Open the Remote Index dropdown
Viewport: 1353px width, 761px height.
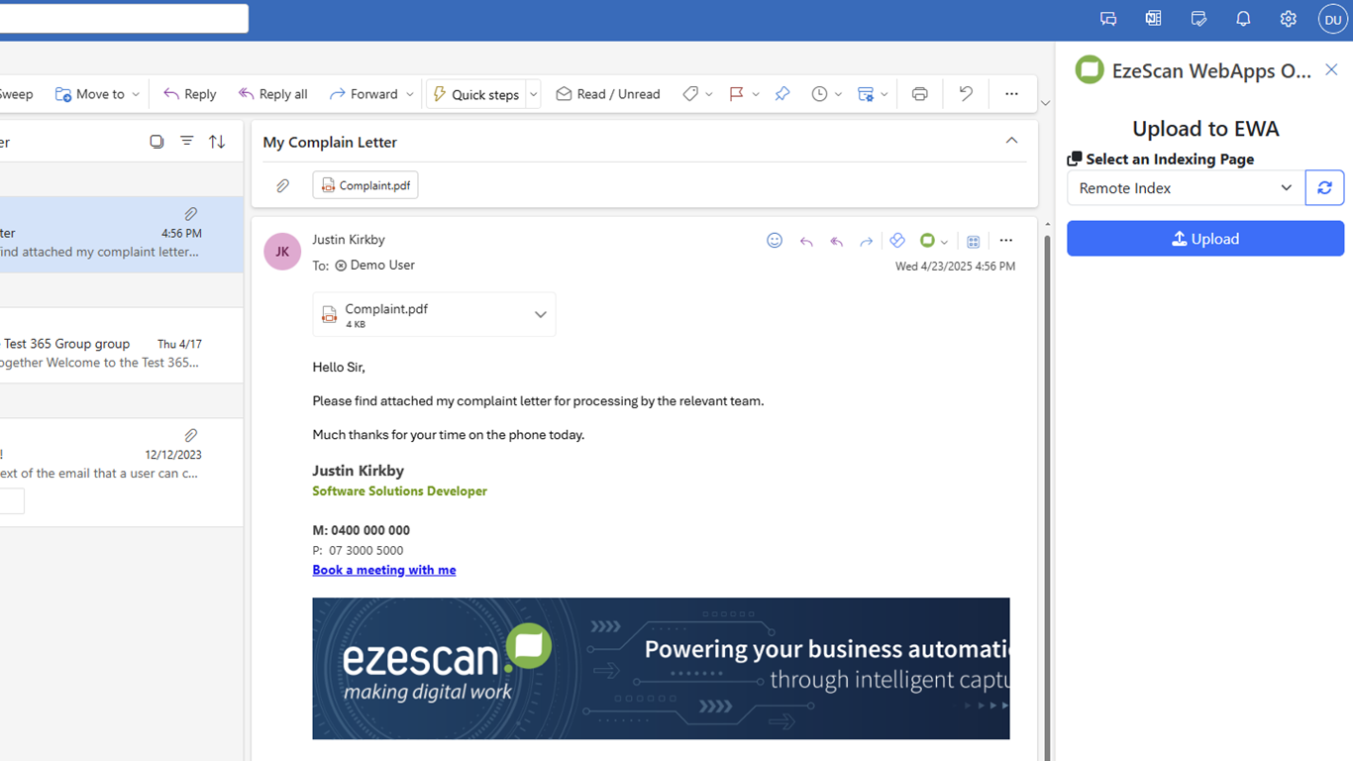[x=1186, y=188]
